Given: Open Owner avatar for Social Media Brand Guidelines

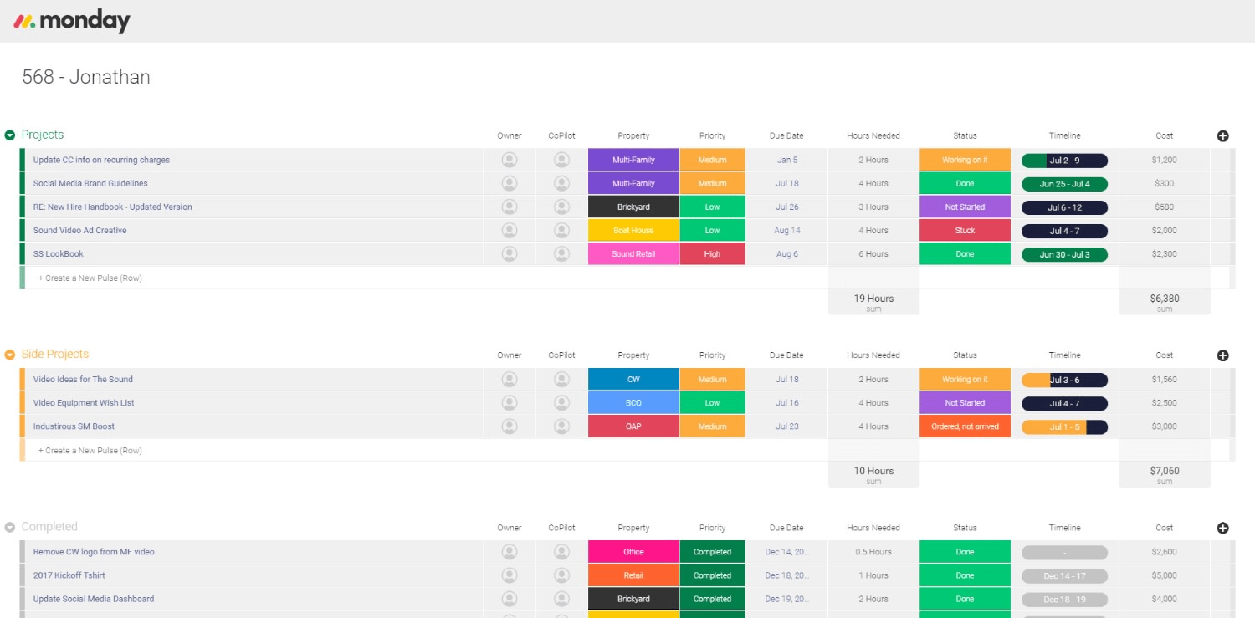Looking at the screenshot, I should 509,183.
